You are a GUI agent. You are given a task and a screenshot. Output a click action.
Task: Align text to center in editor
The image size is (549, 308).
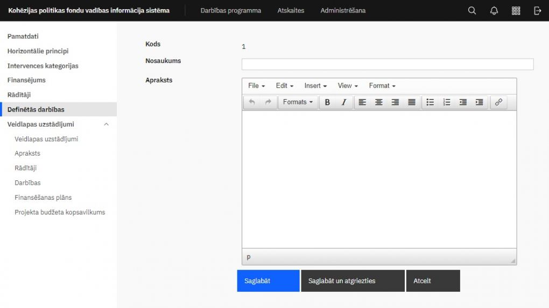[379, 102]
